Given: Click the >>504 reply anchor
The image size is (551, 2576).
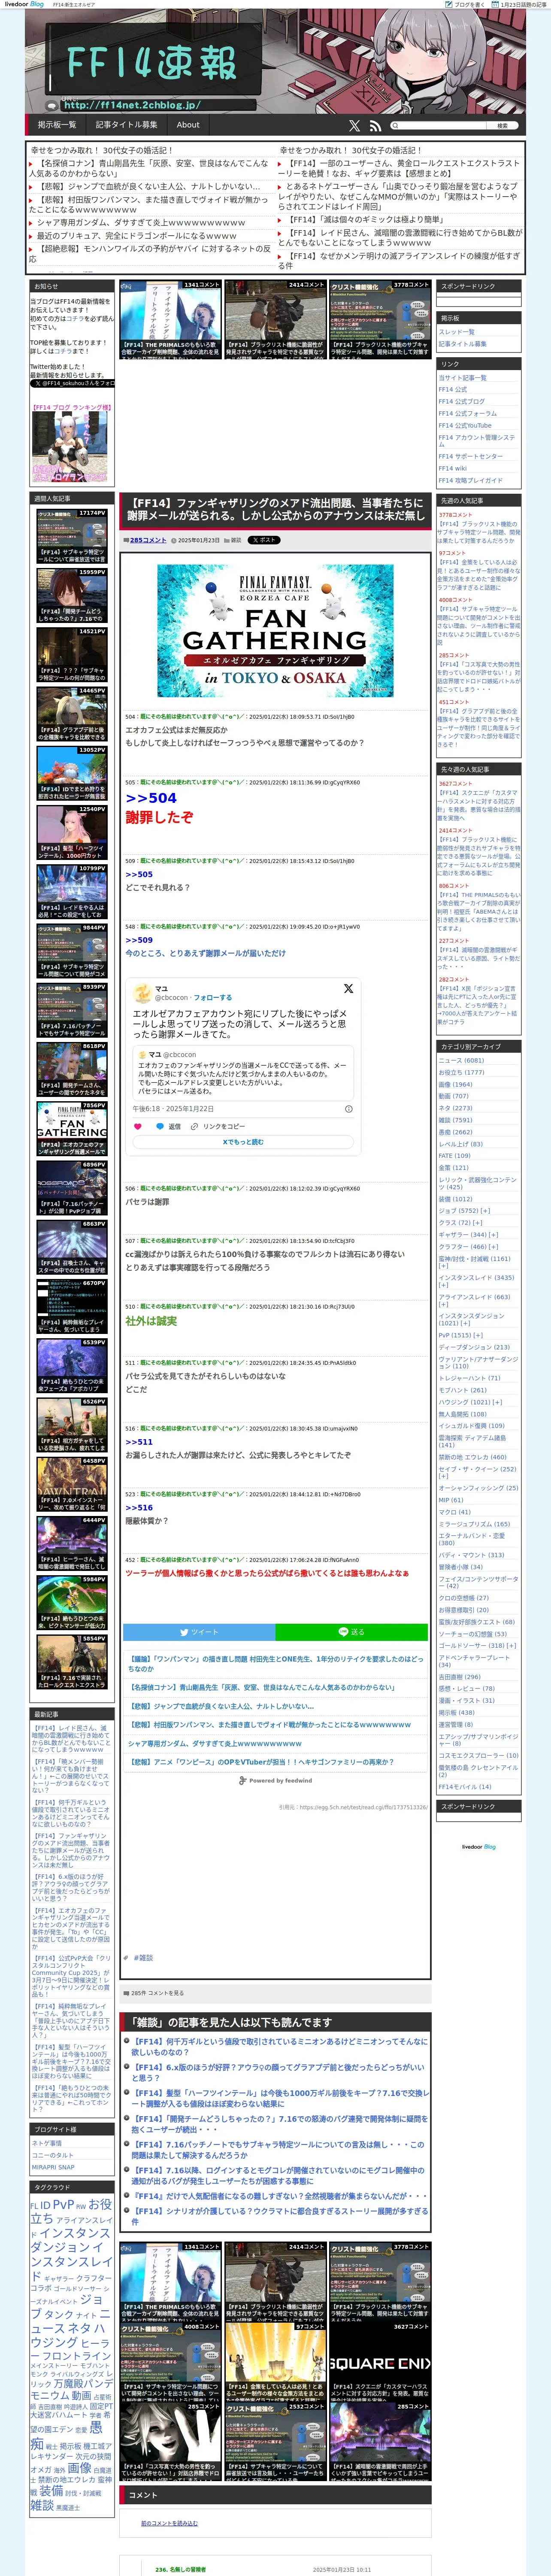Looking at the screenshot, I should click(151, 798).
